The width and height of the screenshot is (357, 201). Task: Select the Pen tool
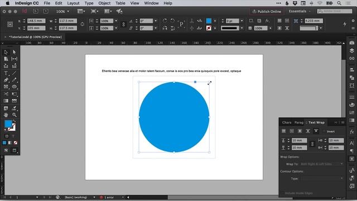pyautogui.click(x=6, y=80)
